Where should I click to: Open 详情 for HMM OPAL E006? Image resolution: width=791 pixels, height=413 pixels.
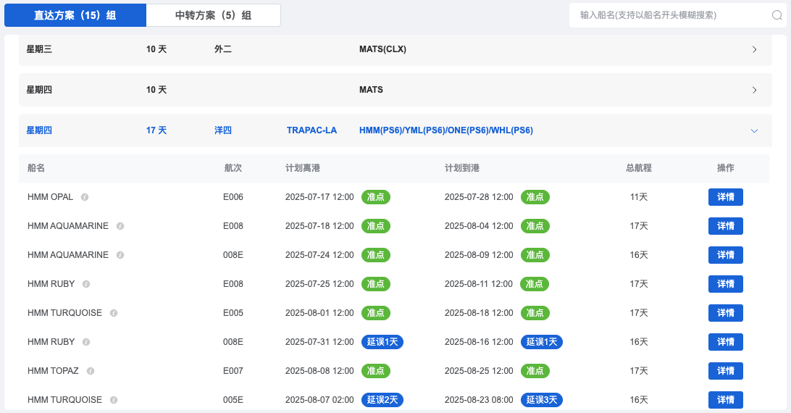click(x=725, y=197)
